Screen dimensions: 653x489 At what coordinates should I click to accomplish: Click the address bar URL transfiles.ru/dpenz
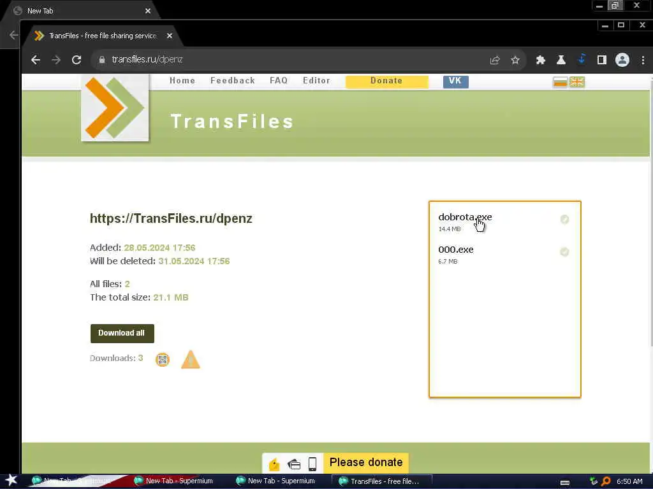pyautogui.click(x=147, y=59)
